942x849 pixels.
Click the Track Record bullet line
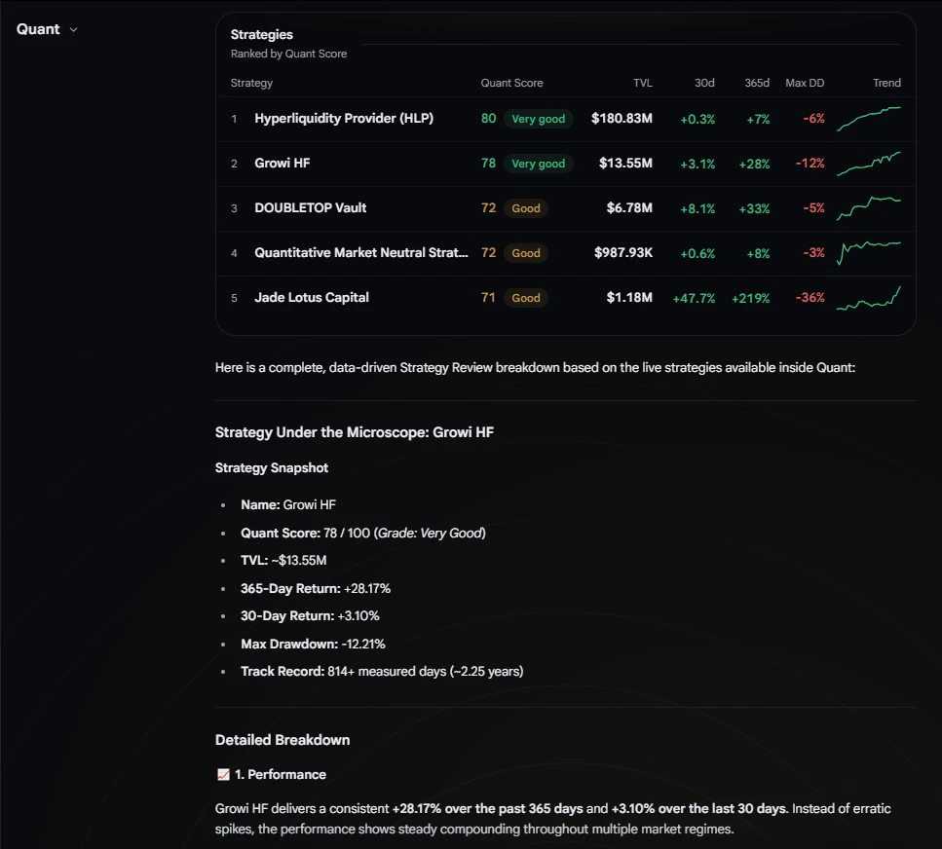coord(382,671)
